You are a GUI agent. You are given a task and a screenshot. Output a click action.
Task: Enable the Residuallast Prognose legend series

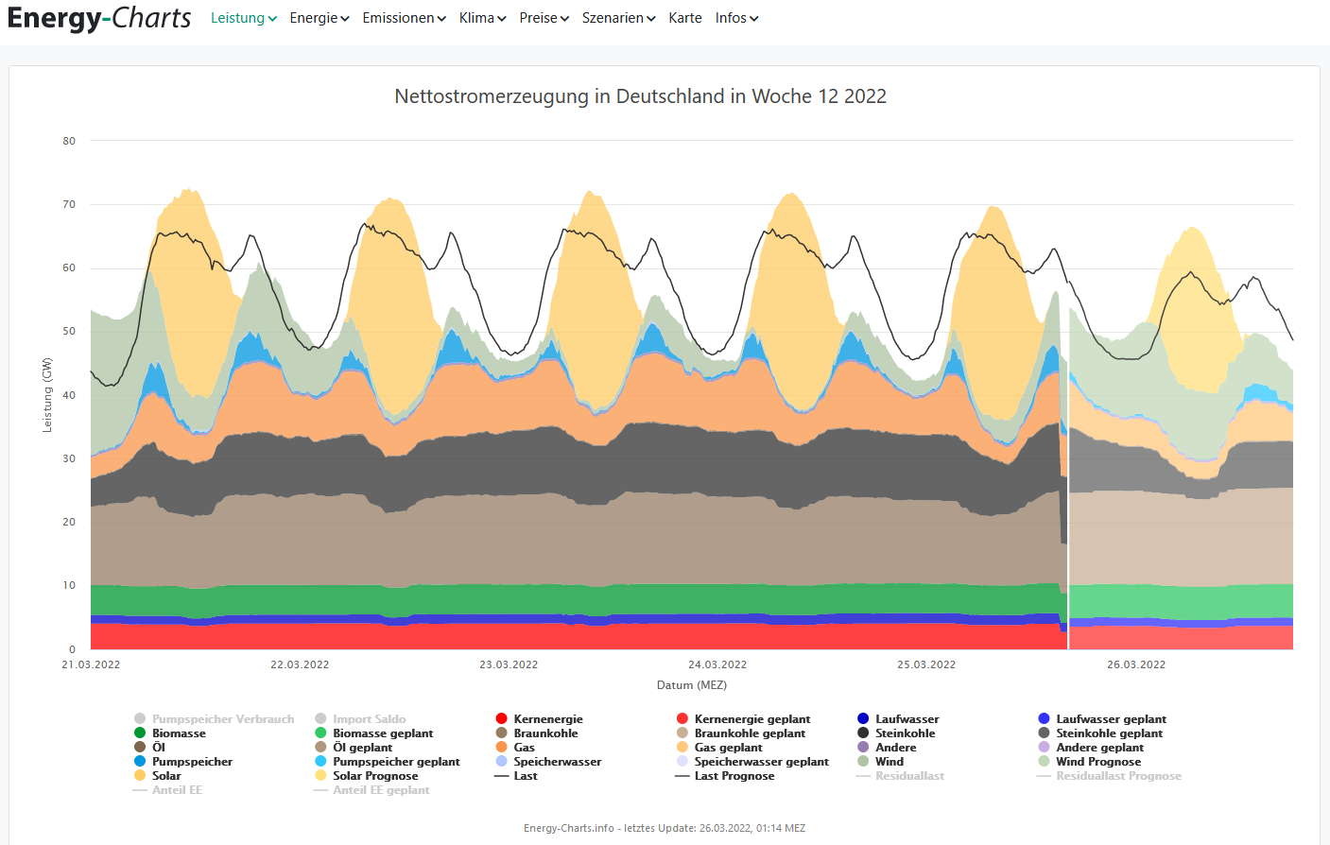[x=1110, y=776]
